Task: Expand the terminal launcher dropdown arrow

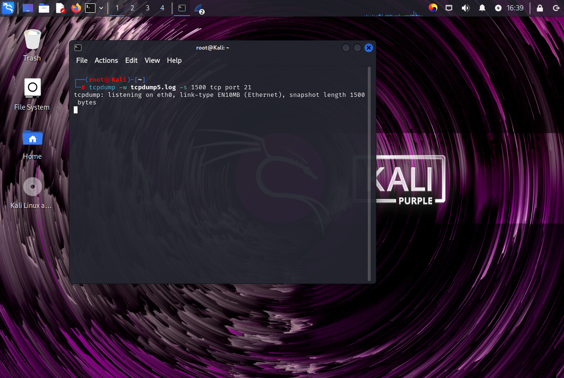Action: 101,8
